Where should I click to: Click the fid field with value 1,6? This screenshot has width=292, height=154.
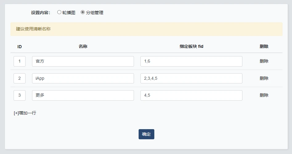tap(191, 61)
